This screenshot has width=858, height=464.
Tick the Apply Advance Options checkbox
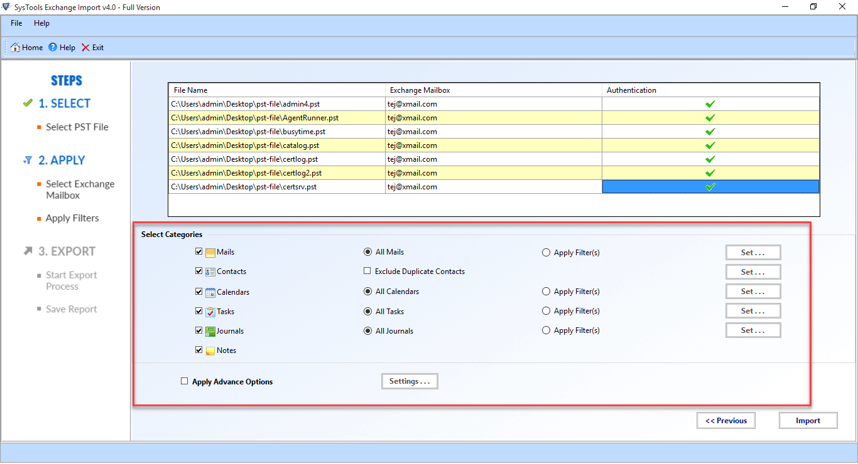[185, 381]
